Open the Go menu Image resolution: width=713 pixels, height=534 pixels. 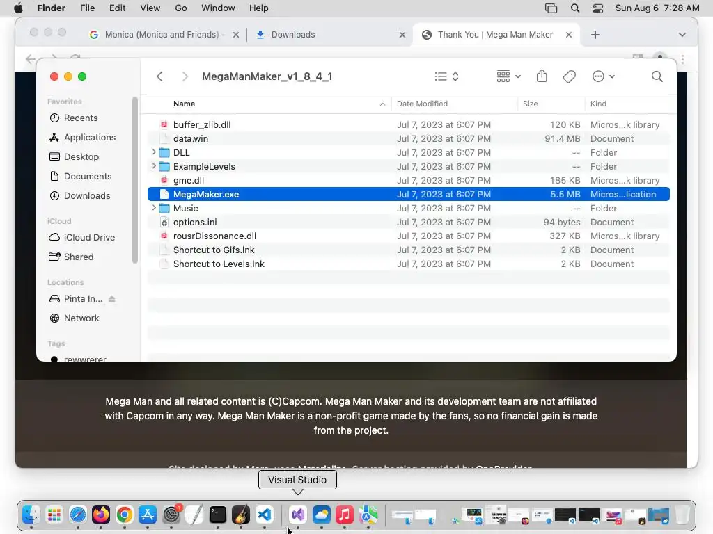tap(181, 8)
